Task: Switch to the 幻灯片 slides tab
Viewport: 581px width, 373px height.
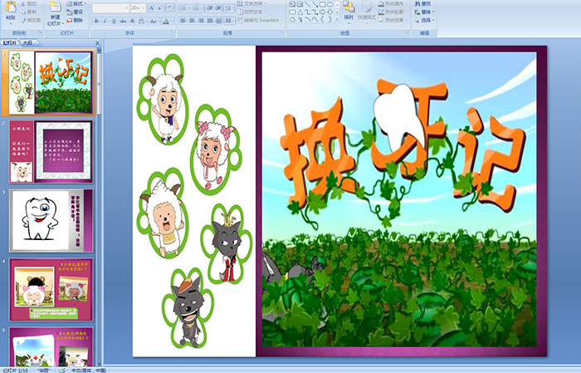Action: point(10,43)
